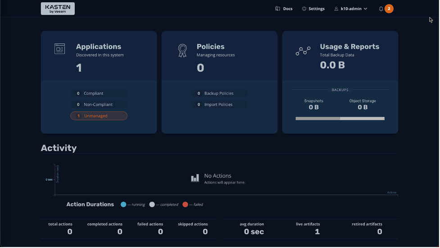Click the Action Durations label
This screenshot has width=440, height=248.
[x=91, y=205]
